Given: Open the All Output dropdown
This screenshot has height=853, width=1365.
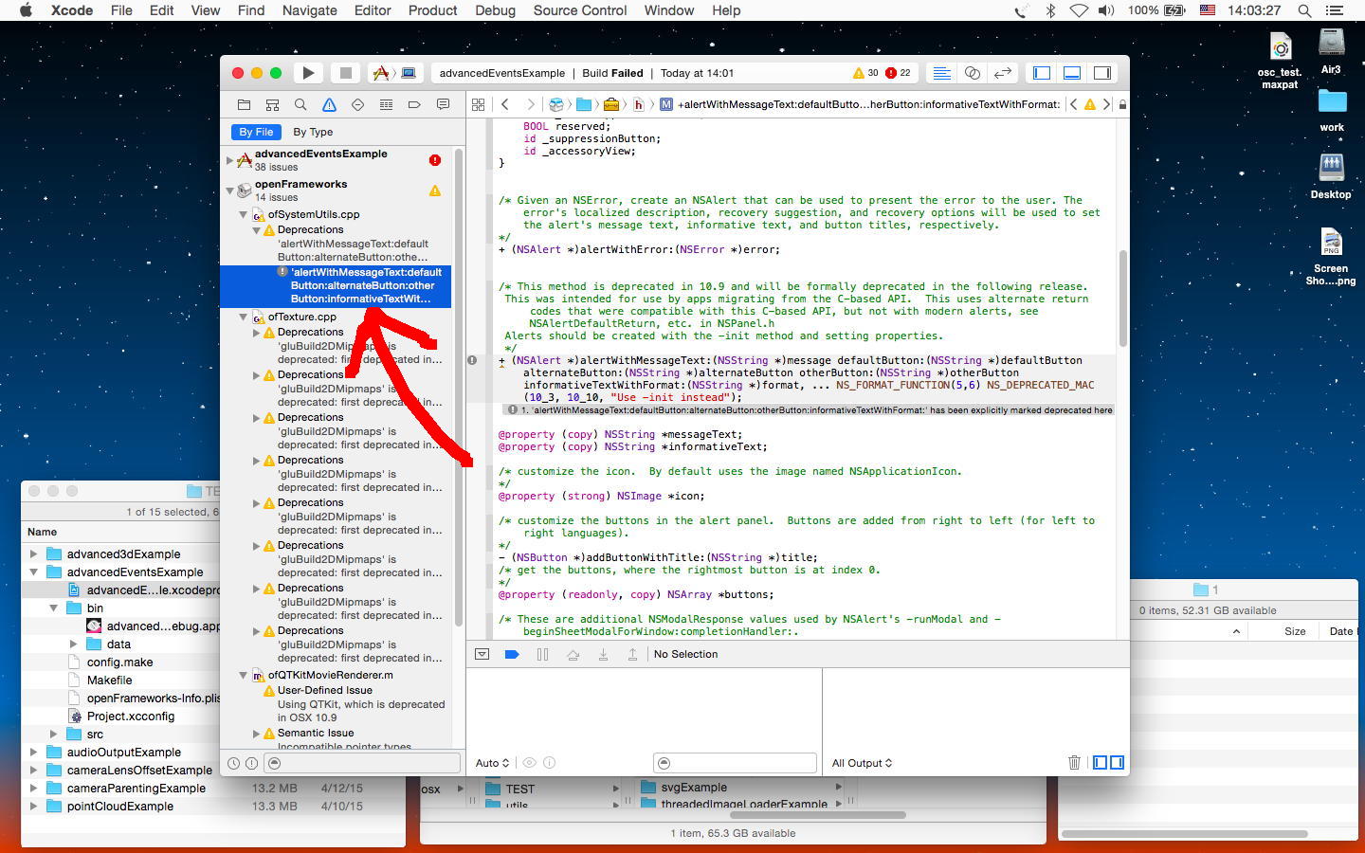Looking at the screenshot, I should click(x=862, y=763).
